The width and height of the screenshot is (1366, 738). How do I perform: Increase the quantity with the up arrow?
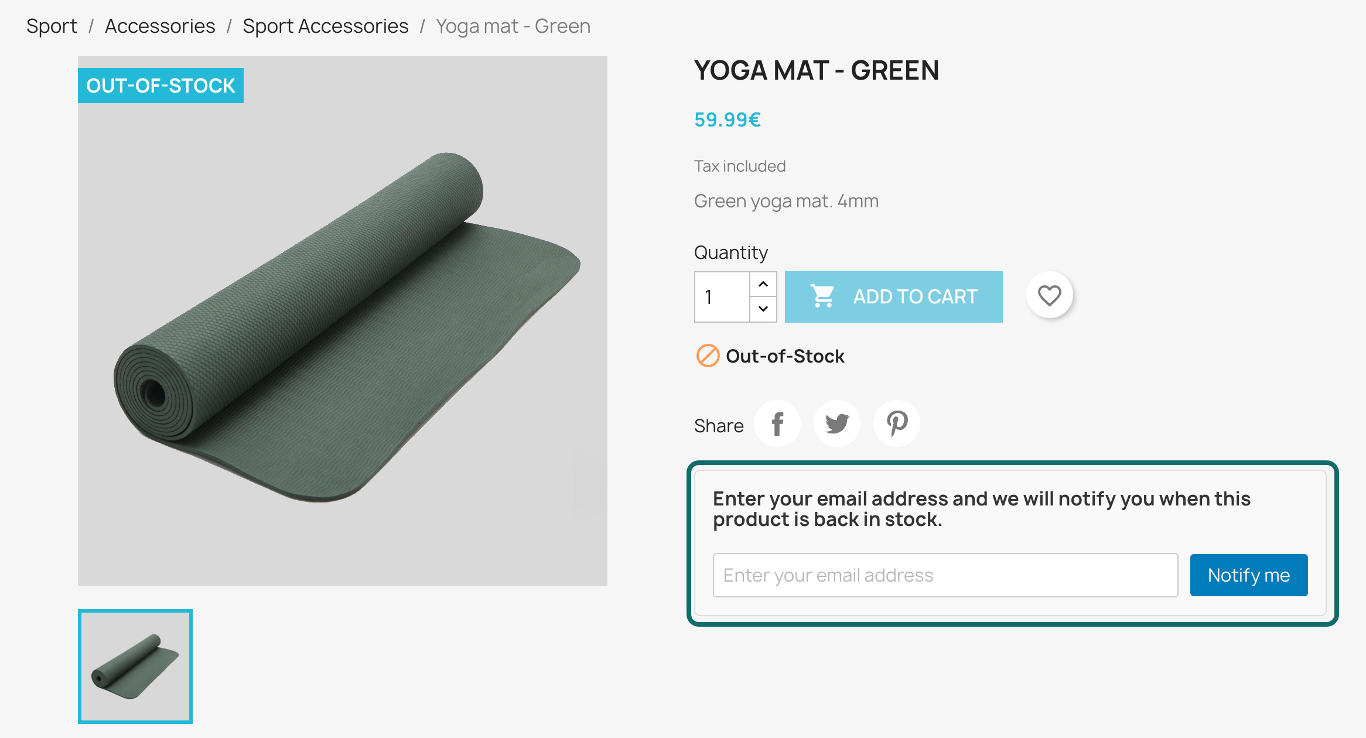763,285
